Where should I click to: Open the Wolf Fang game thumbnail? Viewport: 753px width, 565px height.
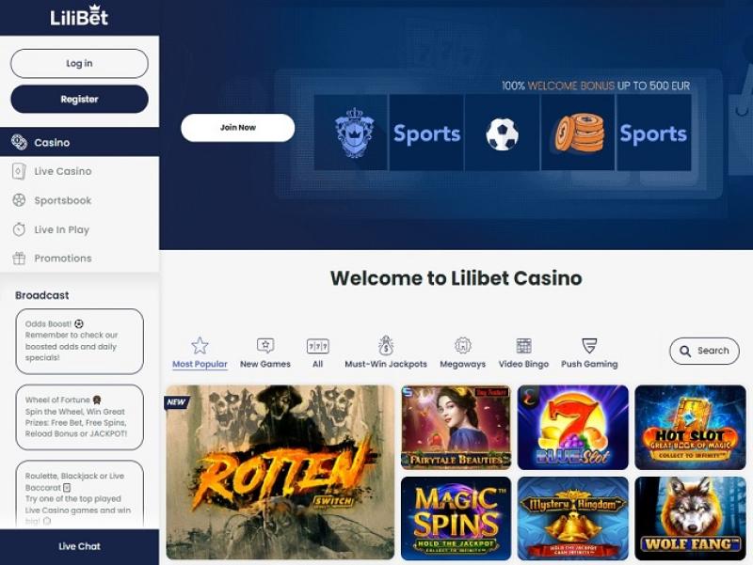pos(690,518)
